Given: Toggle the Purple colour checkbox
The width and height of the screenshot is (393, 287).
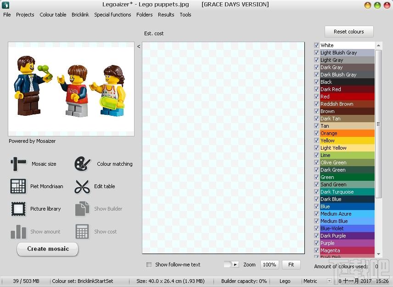Looking at the screenshot, I should pyautogui.click(x=316, y=243).
